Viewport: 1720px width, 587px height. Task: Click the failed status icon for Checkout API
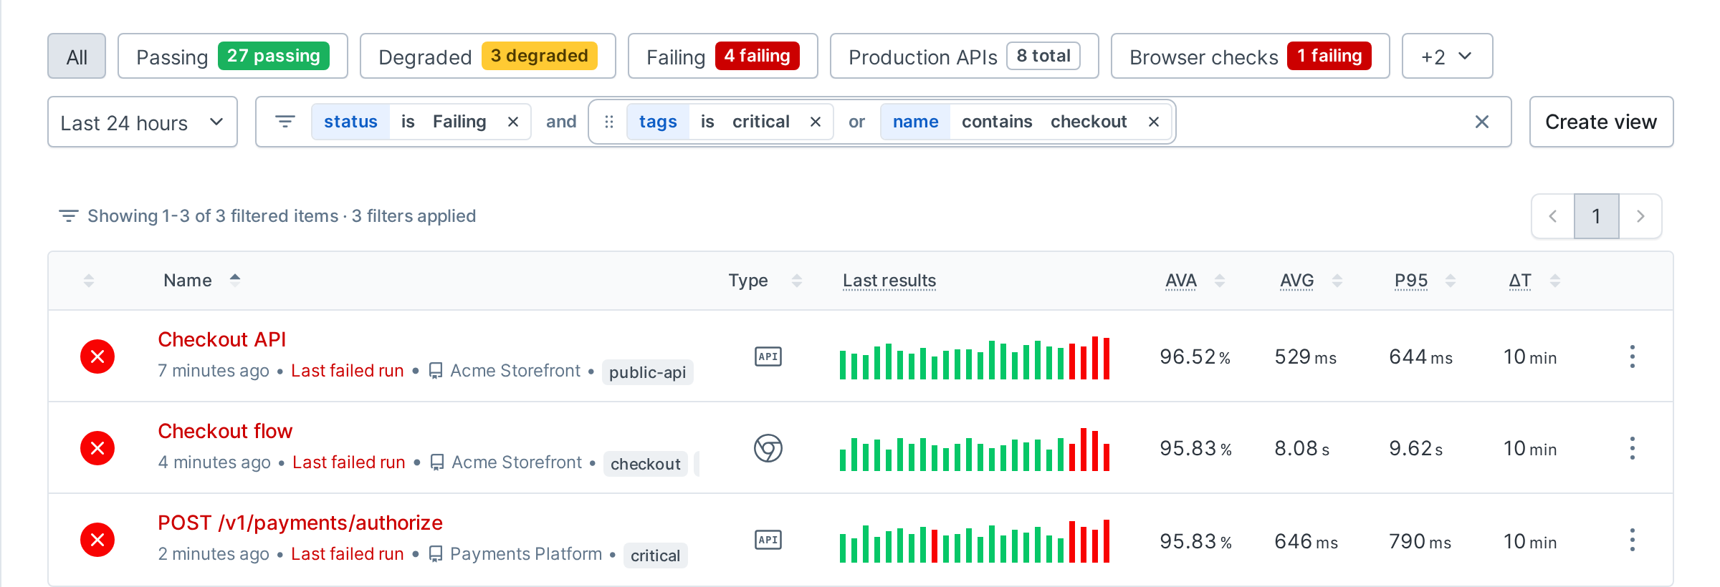(97, 356)
